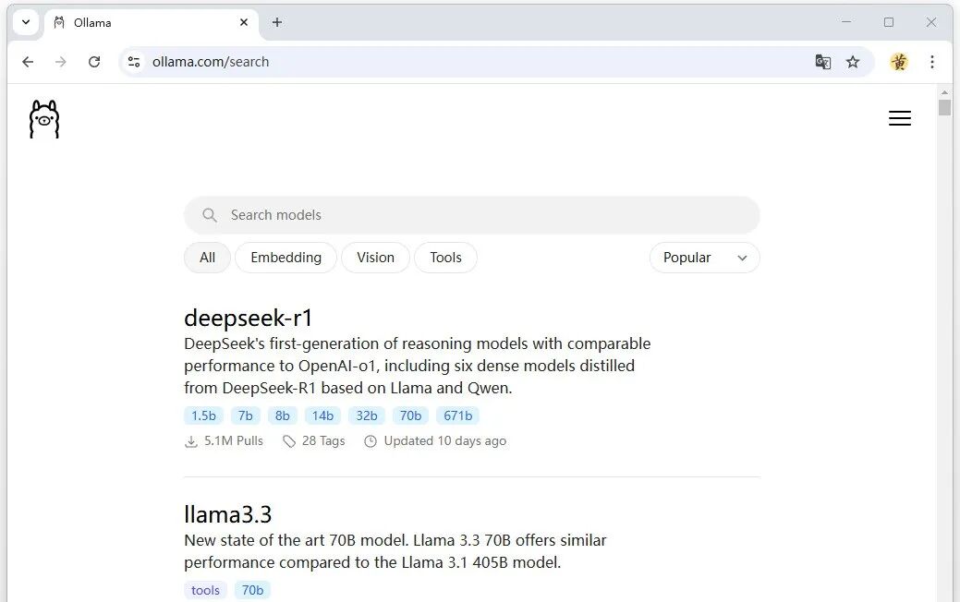Minimize the Chrome window
The image size is (960, 602).
point(846,22)
